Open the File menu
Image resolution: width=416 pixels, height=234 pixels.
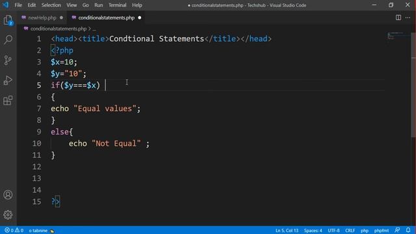point(18,5)
